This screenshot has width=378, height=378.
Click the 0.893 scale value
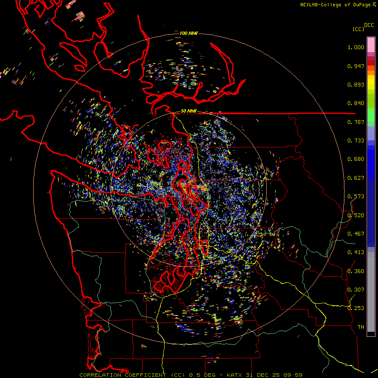click(x=356, y=84)
